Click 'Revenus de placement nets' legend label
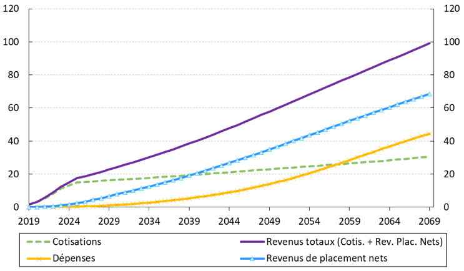Viewport: 464px width, 271px height. pyautogui.click(x=327, y=258)
